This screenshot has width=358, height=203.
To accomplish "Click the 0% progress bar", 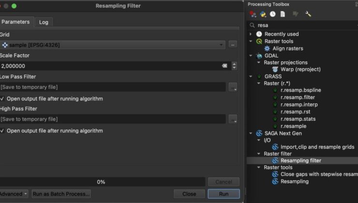I will pyautogui.click(x=102, y=182).
